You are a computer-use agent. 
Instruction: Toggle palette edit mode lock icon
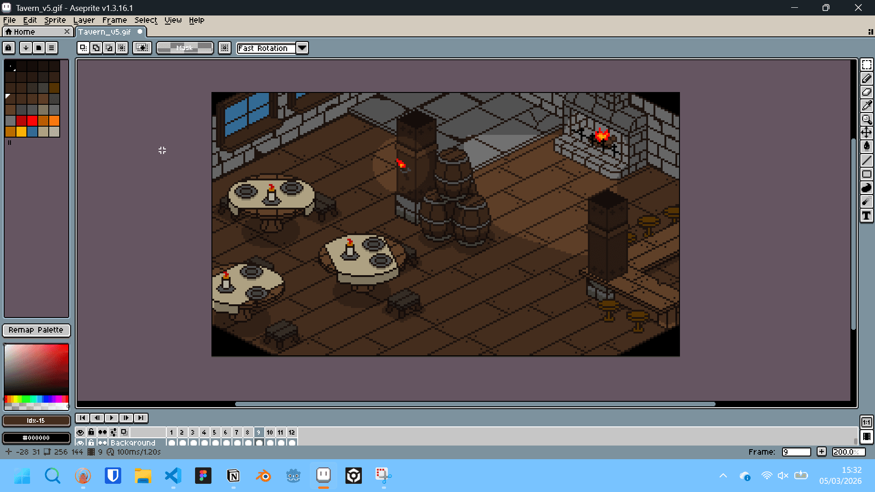tap(8, 48)
